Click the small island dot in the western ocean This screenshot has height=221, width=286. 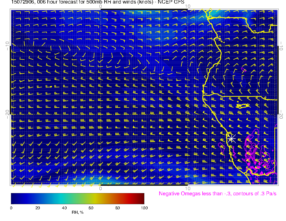click(x=51, y=87)
